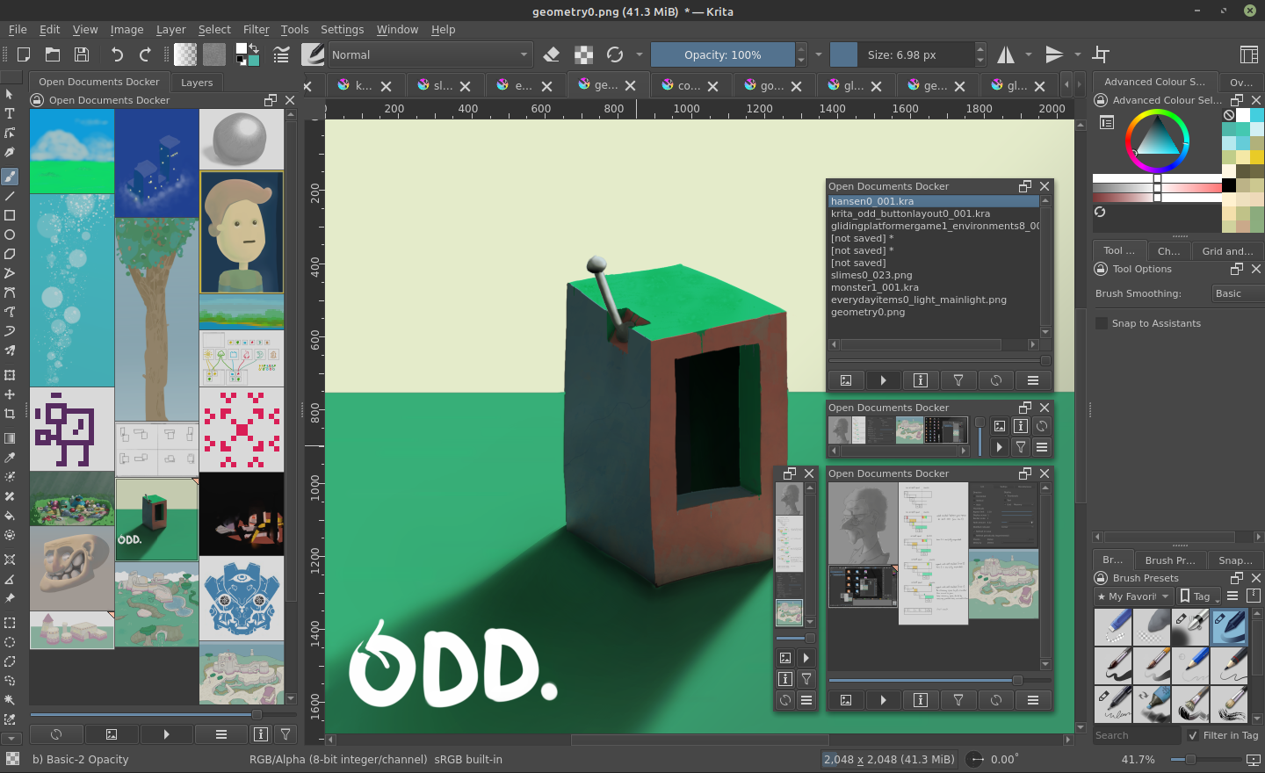1265x773 pixels.
Task: Toggle preserve alpha checkerboard button
Action: [x=583, y=54]
